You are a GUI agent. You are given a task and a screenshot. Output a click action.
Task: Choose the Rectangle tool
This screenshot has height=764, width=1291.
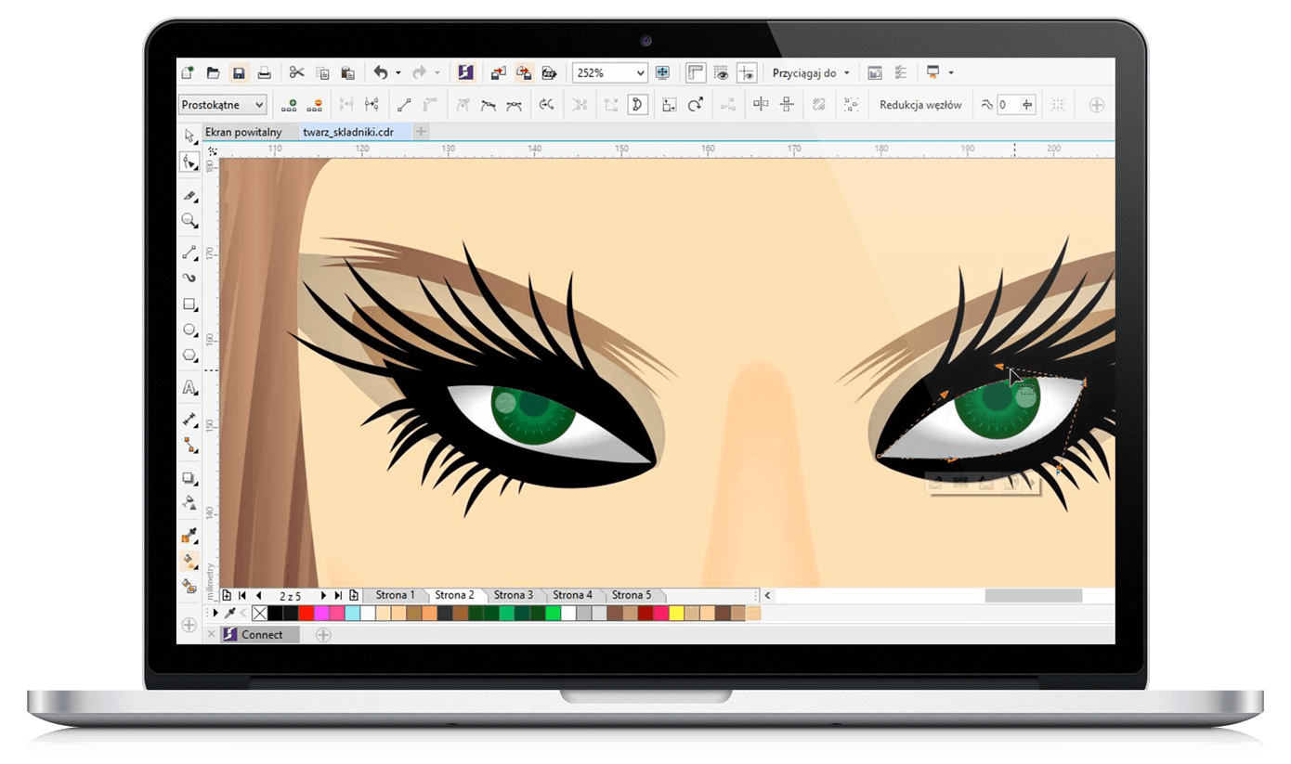(x=189, y=304)
